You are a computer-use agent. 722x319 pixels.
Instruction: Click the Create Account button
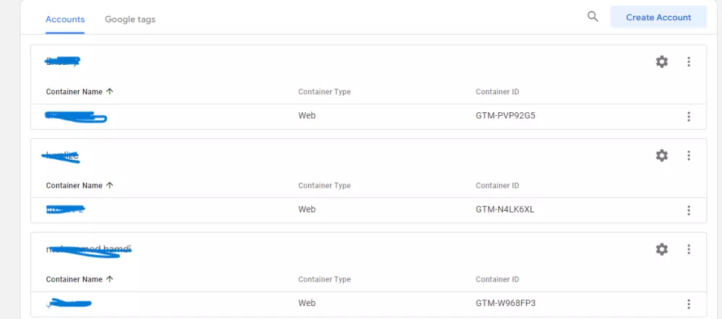(658, 17)
